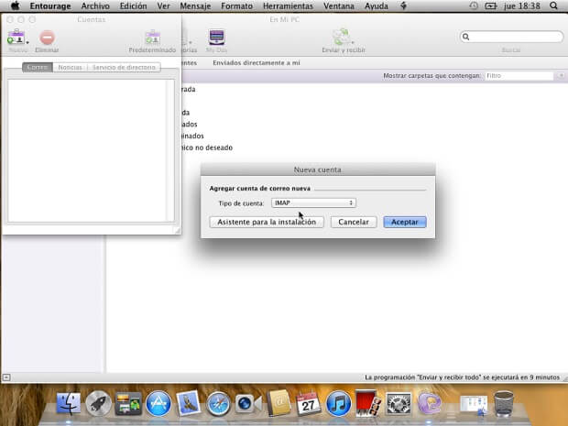Open the Entourage menu
The width and height of the screenshot is (568, 426).
(x=50, y=6)
